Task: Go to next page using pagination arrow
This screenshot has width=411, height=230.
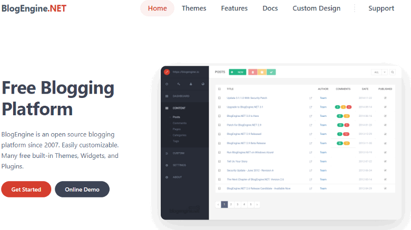Action: [x=257, y=204]
